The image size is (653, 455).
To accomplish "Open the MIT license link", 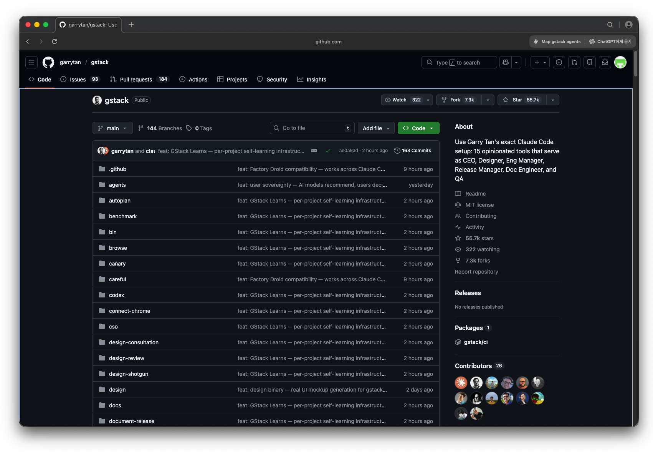I will [474, 205].
